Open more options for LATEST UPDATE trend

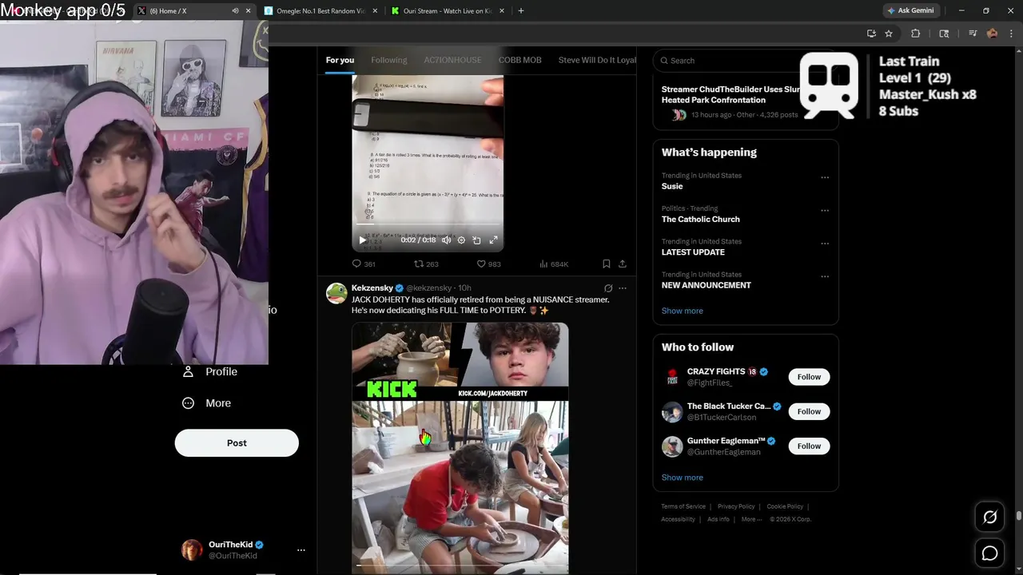tap(825, 243)
